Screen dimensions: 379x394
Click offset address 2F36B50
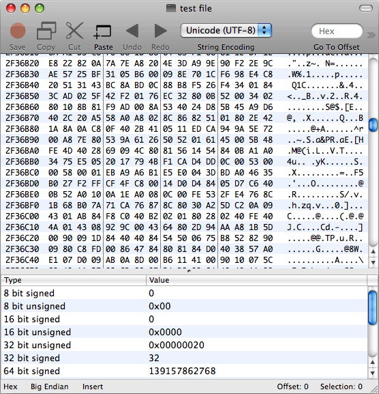tap(22, 96)
